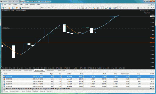Switch chart to H4 timeframe
Screen dimensions: 156x94
click(49, 8)
